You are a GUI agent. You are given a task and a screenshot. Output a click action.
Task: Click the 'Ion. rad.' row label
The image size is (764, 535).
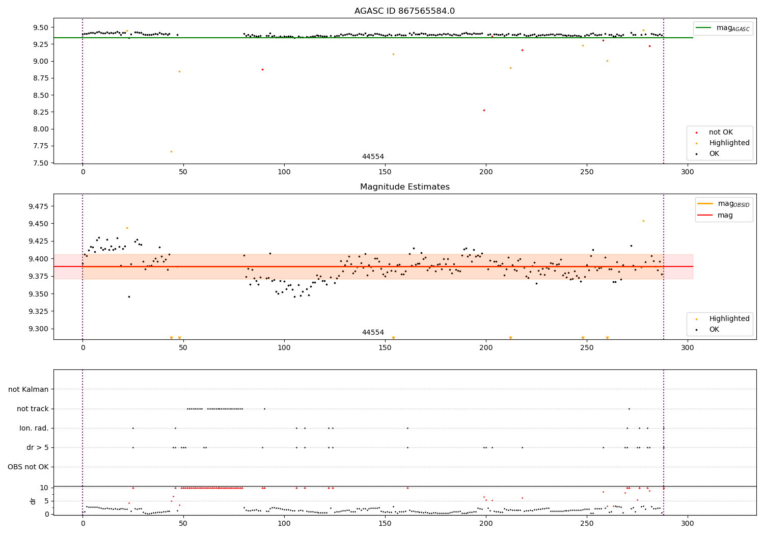click(x=34, y=429)
